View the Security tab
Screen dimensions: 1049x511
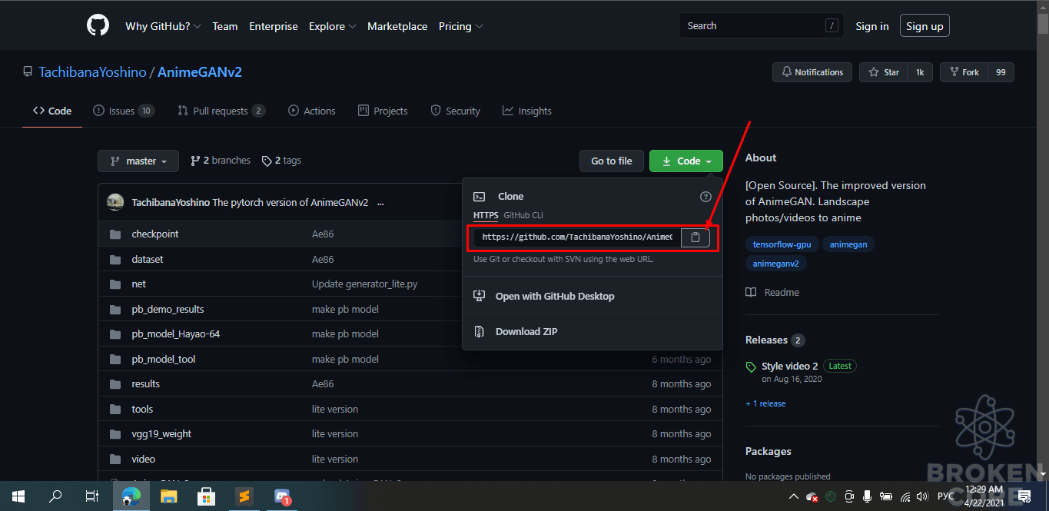pyautogui.click(x=456, y=111)
